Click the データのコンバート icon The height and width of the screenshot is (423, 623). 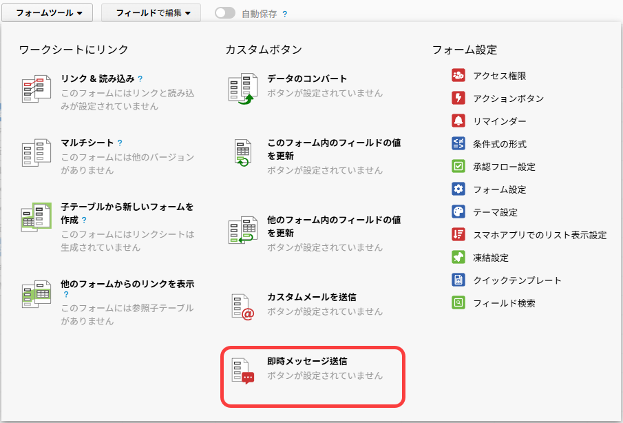tap(243, 88)
